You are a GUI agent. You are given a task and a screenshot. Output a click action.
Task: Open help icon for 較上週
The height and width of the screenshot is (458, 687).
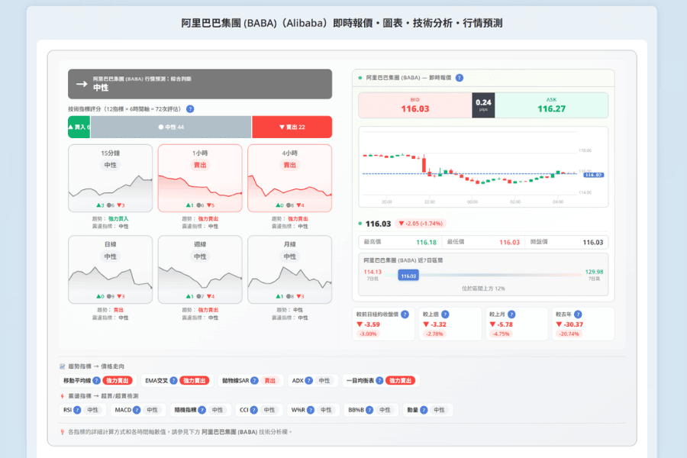tap(445, 314)
